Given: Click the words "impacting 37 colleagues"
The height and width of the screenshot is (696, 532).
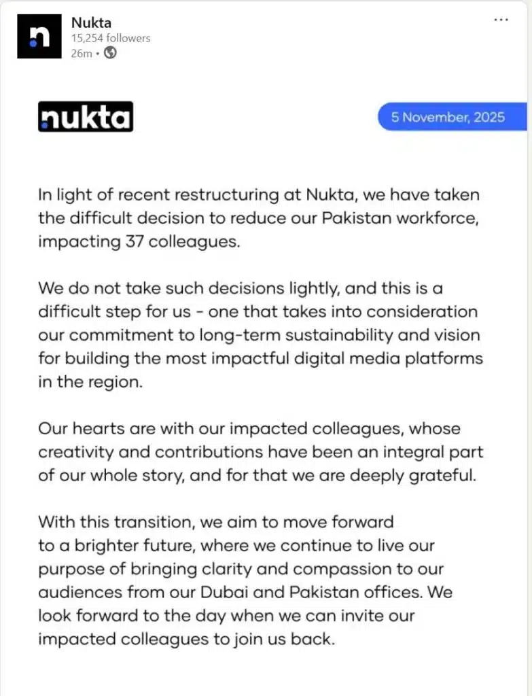Looking at the screenshot, I should tap(139, 241).
